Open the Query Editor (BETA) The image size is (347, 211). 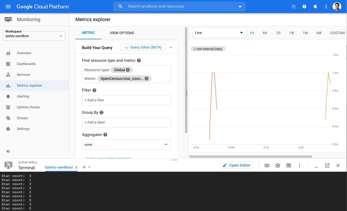pos(143,47)
